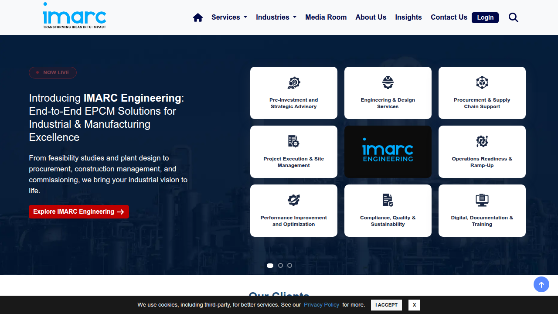
Task: Click Project Execution & Site Management icon
Action: click(294, 141)
